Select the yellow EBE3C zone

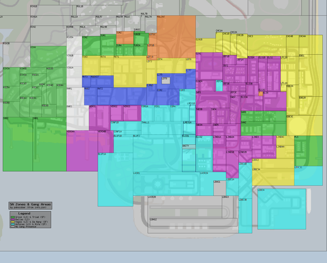(x=305, y=125)
